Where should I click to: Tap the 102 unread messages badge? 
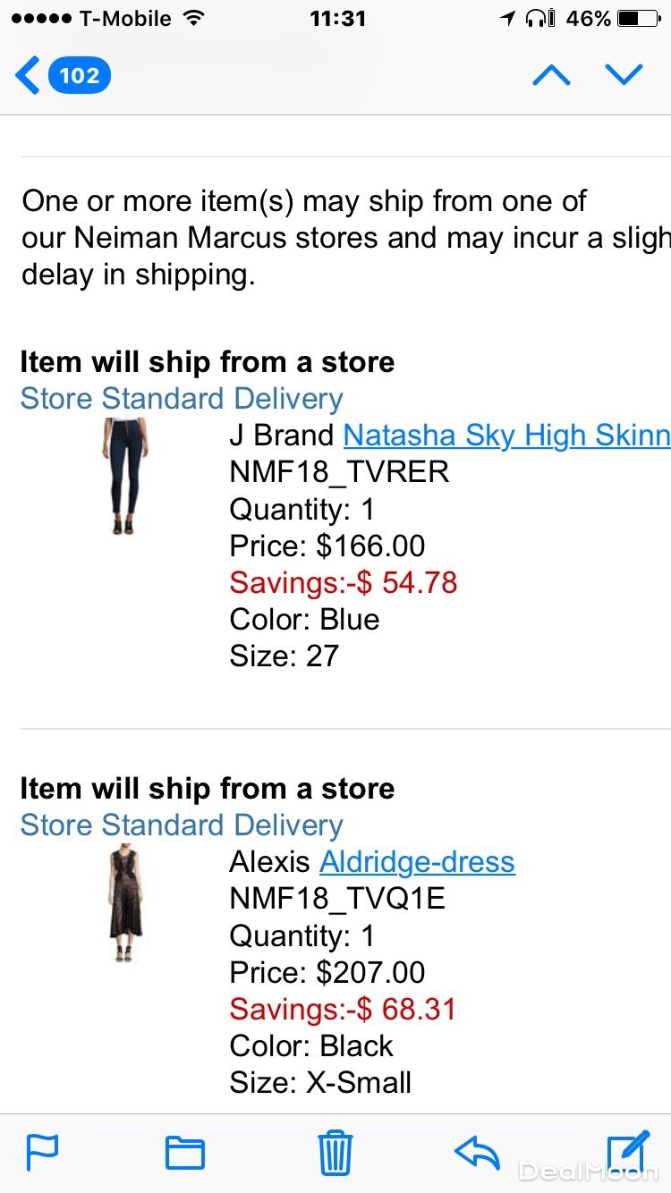(80, 75)
